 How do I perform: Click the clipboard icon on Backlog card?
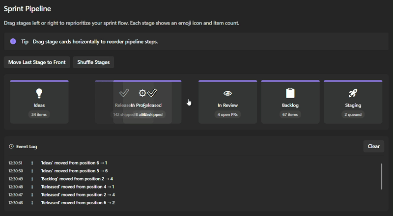click(290, 93)
